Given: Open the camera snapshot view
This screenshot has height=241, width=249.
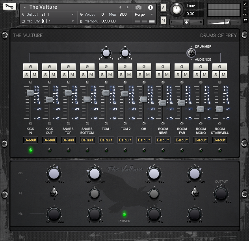Looking at the screenshot, I should coord(138,7).
